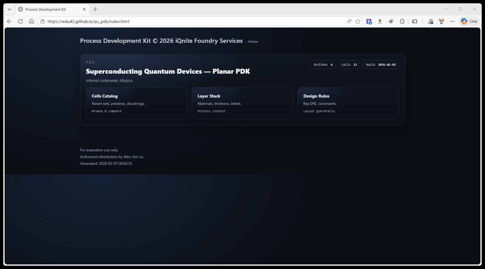Click the Cells 21 badge
This screenshot has height=269, width=485.
click(349, 65)
